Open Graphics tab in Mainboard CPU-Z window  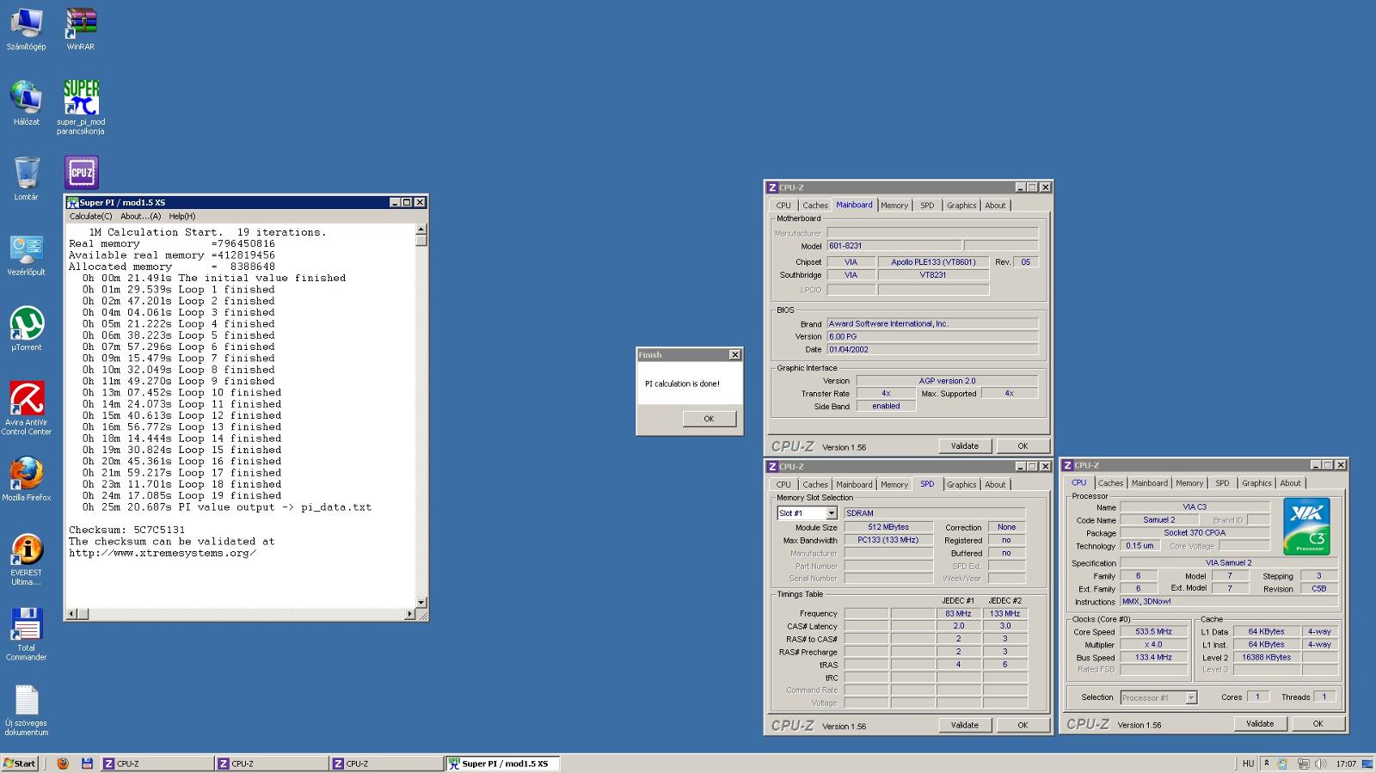(x=961, y=206)
